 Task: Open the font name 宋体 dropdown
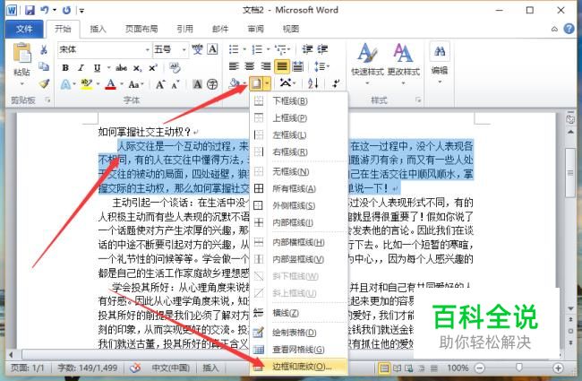click(x=147, y=50)
